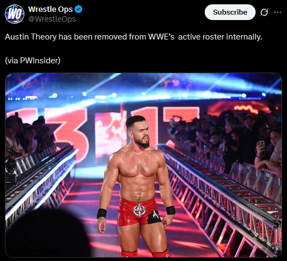This screenshot has width=287, height=261.
Task: Click the Grok slashed-circle icon
Action: tap(264, 12)
